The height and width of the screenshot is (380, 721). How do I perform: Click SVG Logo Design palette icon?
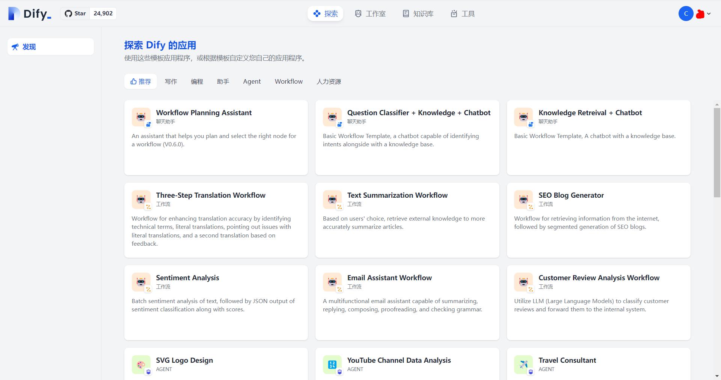coord(141,365)
